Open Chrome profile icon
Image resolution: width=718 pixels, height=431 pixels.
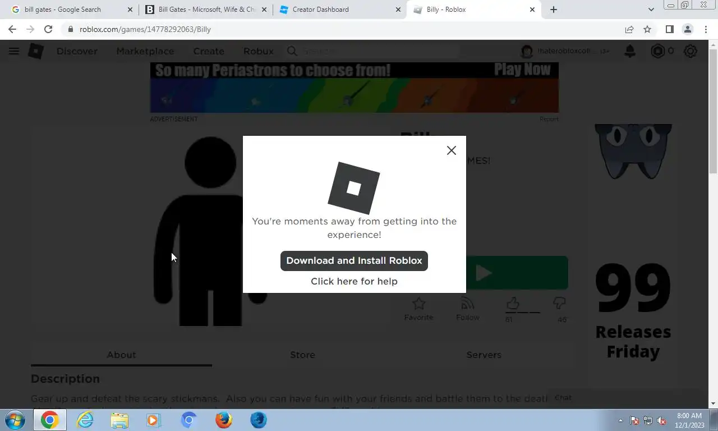click(687, 29)
